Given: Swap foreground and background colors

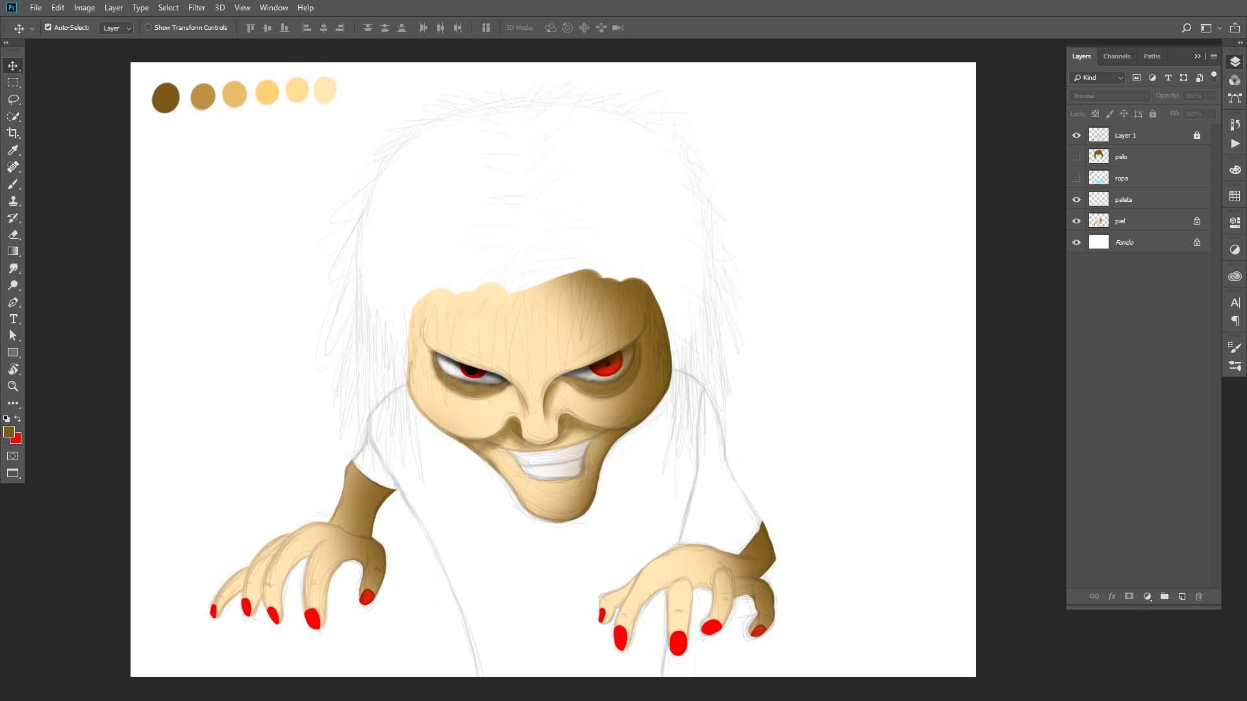Looking at the screenshot, I should pos(18,419).
